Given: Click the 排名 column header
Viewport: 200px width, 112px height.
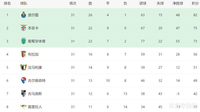Looking at the screenshot, I should click(7, 4).
